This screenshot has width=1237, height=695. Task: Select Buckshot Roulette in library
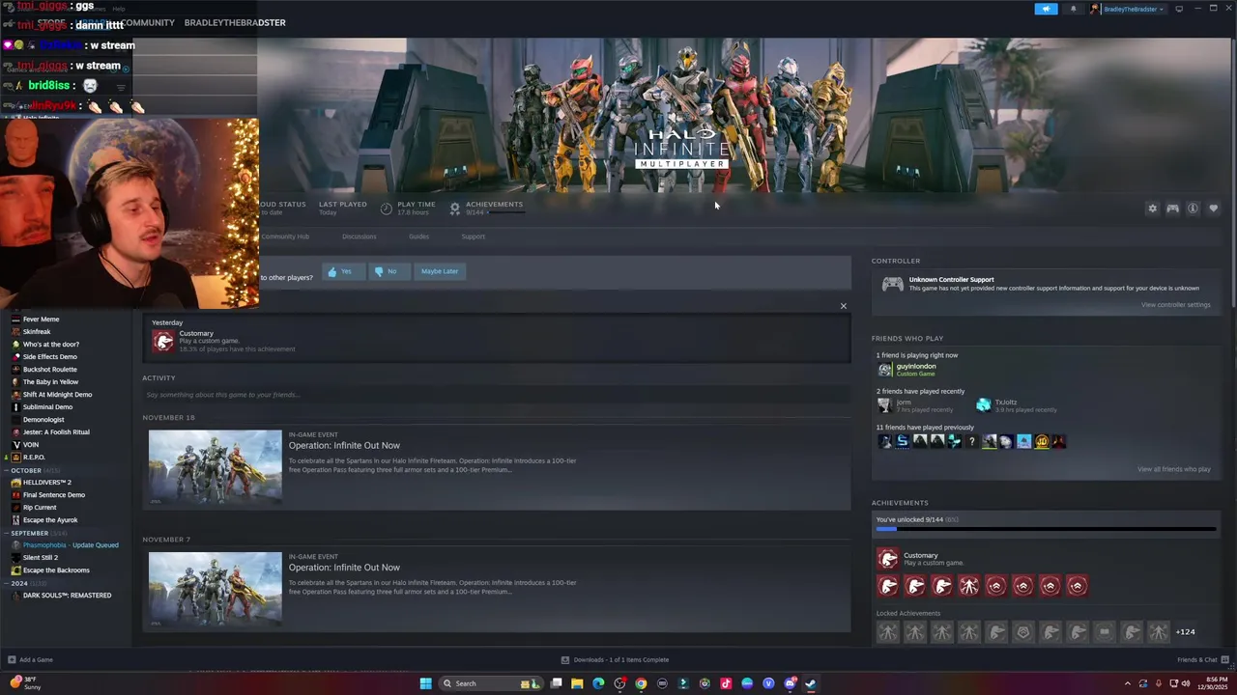(50, 370)
